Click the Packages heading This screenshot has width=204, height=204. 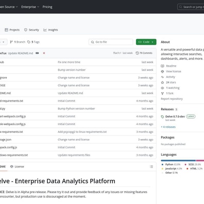(x=167, y=138)
